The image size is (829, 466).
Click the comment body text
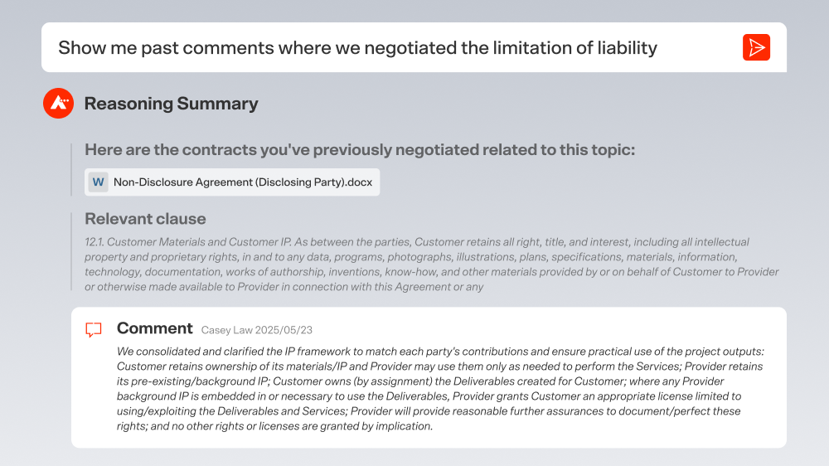(440, 389)
